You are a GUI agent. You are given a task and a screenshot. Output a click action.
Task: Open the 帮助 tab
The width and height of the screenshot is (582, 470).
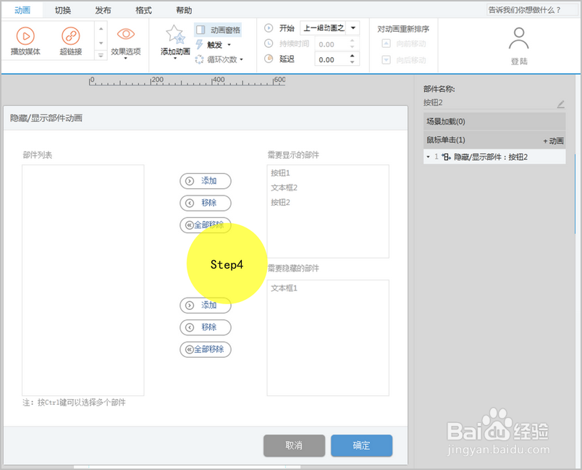[184, 10]
